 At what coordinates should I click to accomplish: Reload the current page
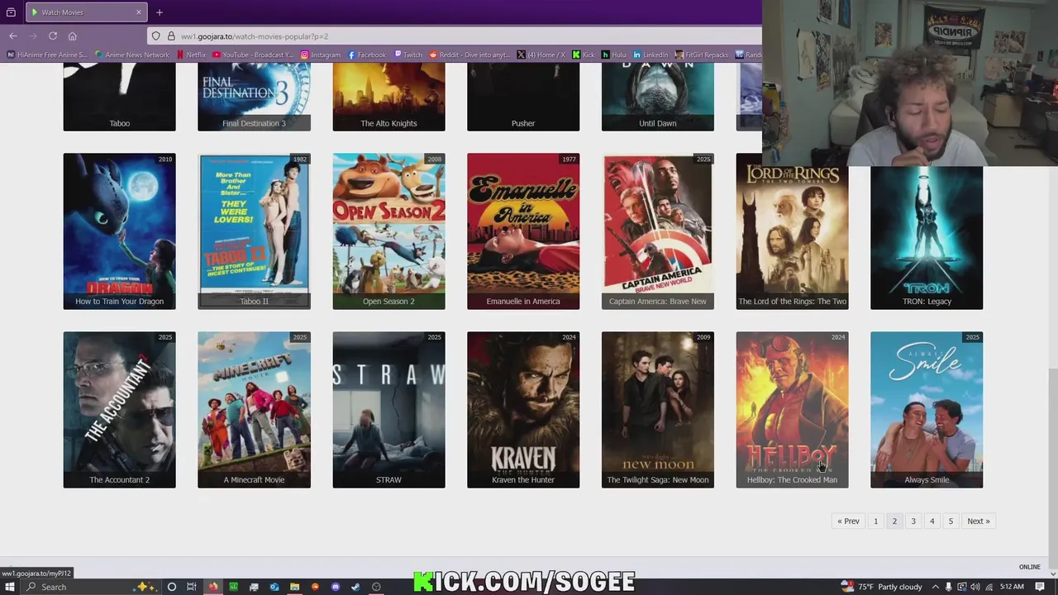pyautogui.click(x=53, y=36)
